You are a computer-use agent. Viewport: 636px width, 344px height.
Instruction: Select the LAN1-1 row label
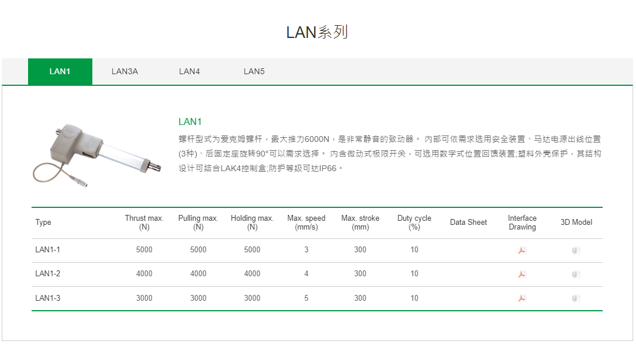[47, 249]
